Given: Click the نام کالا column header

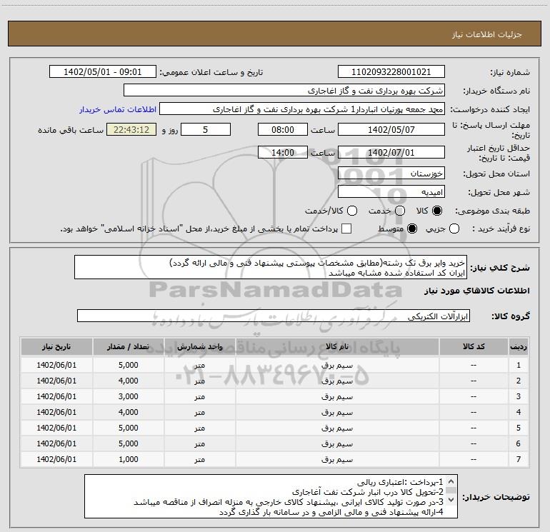Looking at the screenshot, I should 337,347.
